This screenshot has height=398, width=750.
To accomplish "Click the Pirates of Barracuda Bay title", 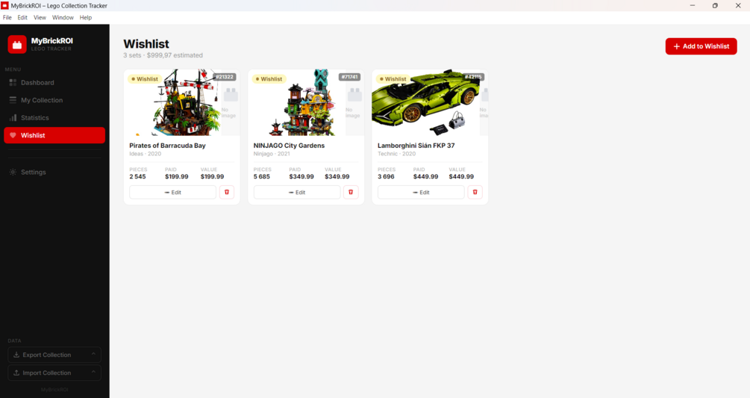I will (167, 146).
